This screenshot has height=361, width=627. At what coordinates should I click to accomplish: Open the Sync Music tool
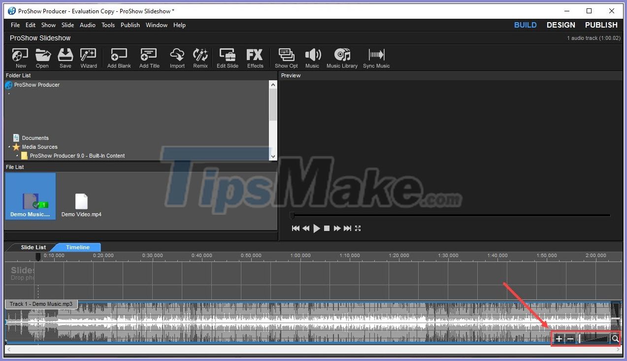click(x=376, y=58)
